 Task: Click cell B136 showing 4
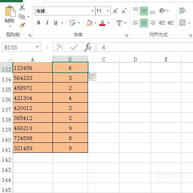pyautogui.click(x=70, y=98)
